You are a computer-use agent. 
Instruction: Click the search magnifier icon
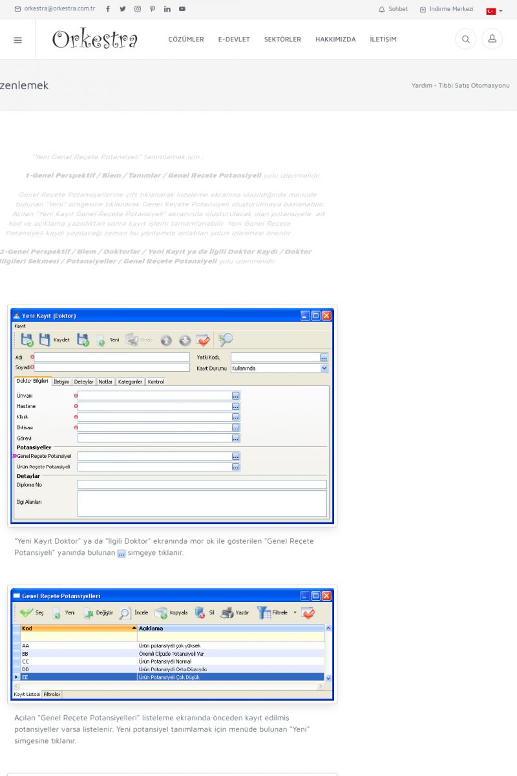465,39
